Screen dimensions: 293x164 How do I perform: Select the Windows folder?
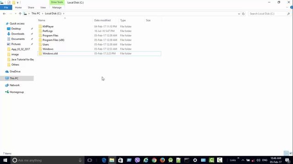click(x=48, y=49)
